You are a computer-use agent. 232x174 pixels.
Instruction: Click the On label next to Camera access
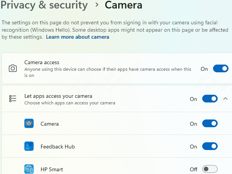click(x=204, y=69)
